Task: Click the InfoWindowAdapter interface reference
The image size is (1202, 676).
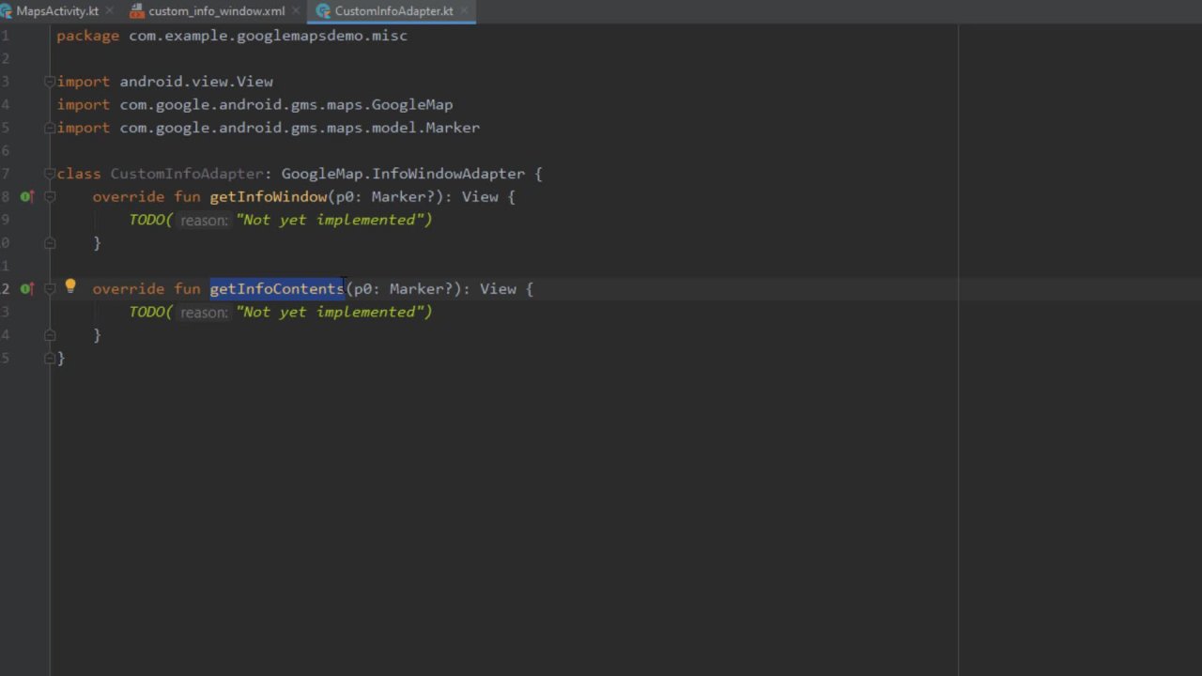Action: click(x=448, y=174)
